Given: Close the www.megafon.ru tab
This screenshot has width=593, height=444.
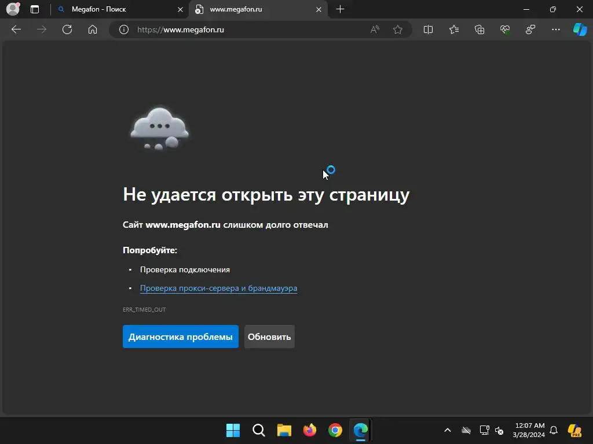Looking at the screenshot, I should click(319, 9).
